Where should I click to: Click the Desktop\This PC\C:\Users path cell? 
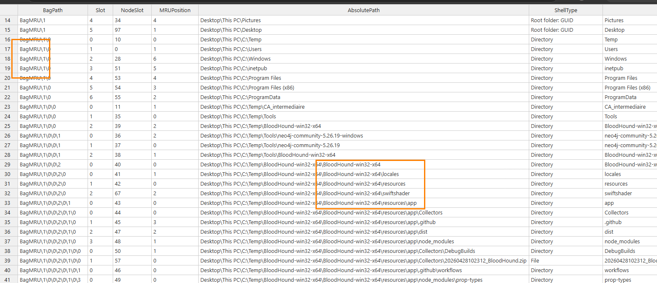point(364,49)
